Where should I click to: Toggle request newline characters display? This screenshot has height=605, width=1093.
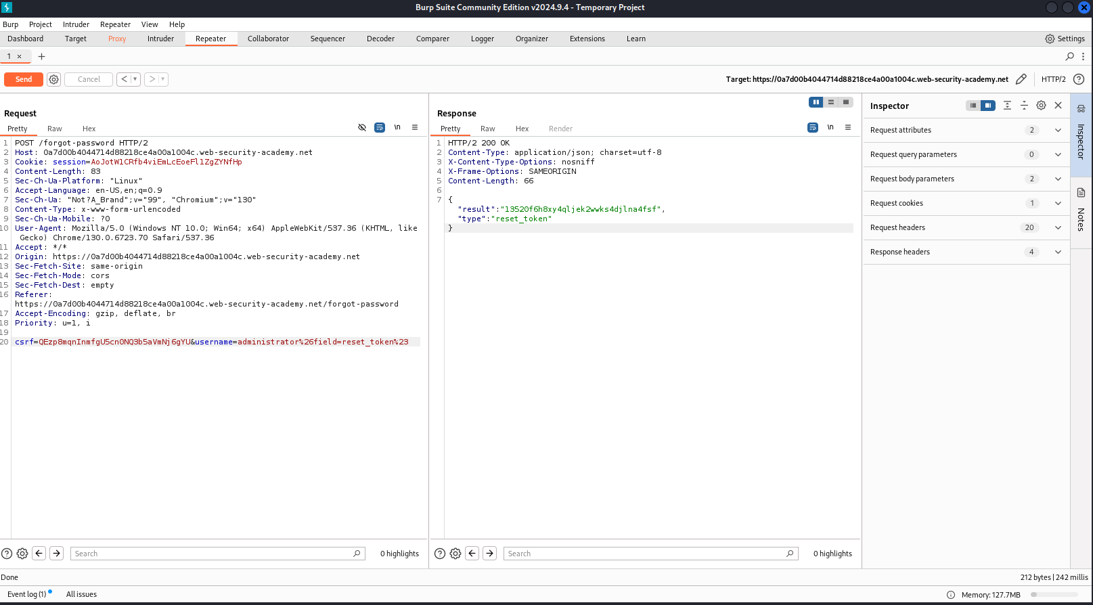point(397,127)
